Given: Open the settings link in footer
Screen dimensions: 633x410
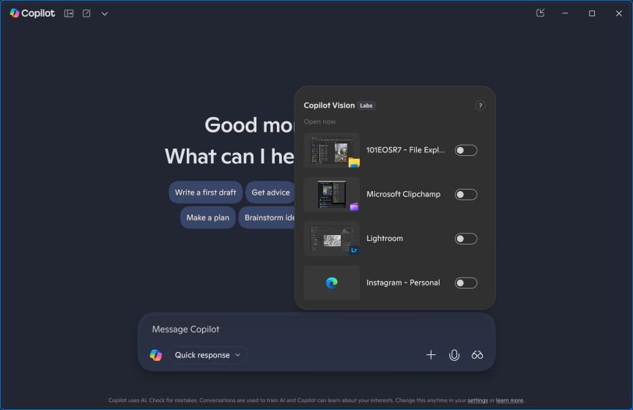Looking at the screenshot, I should click(478, 400).
